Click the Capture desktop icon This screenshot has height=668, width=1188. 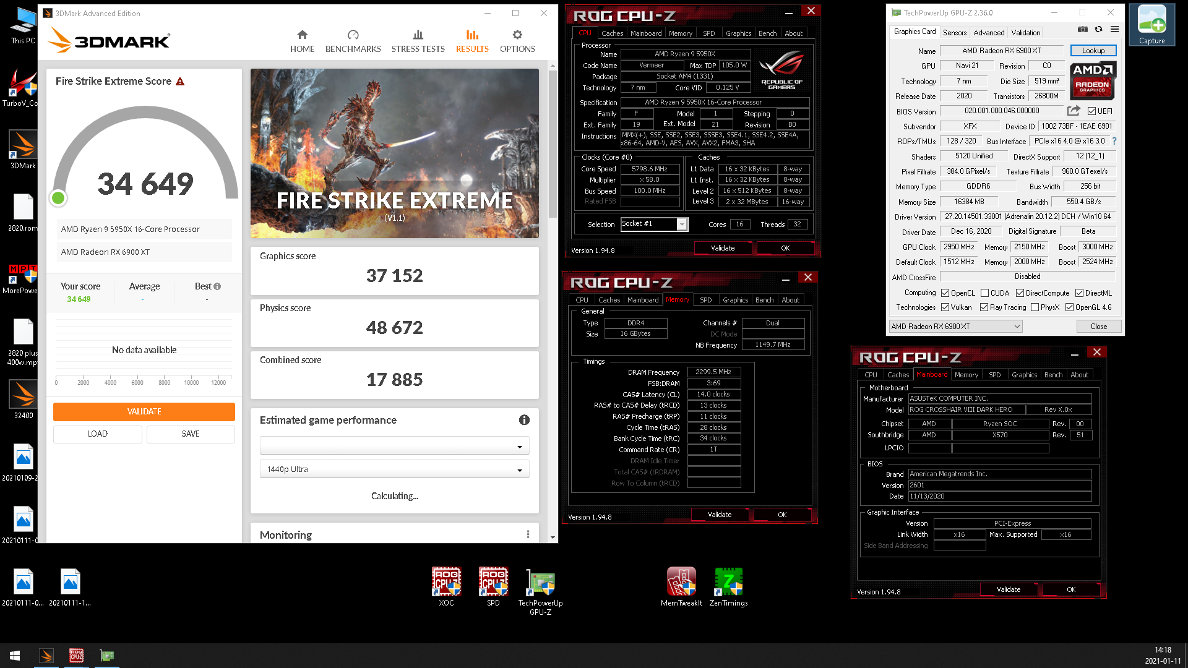pyautogui.click(x=1151, y=25)
